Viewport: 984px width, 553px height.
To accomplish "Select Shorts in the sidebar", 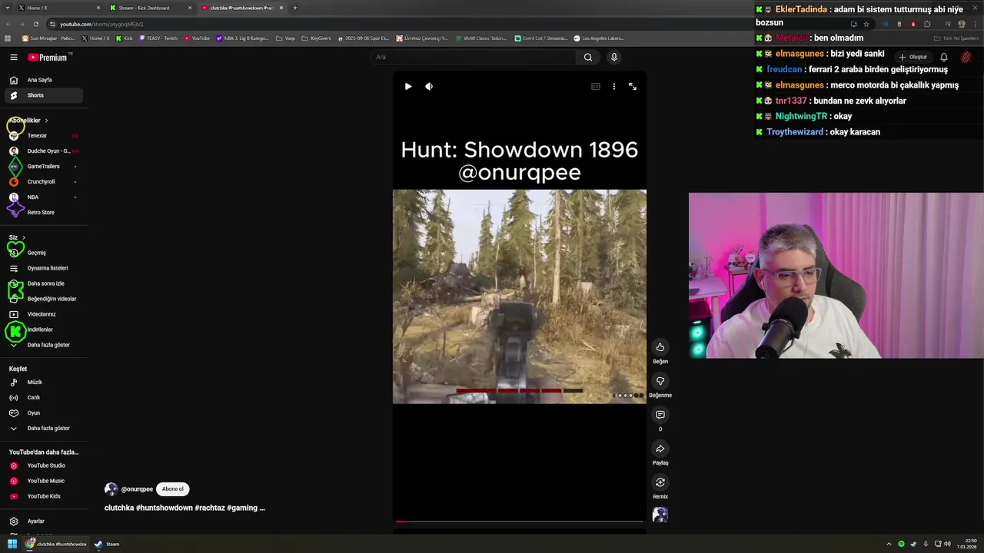I will [x=43, y=95].
